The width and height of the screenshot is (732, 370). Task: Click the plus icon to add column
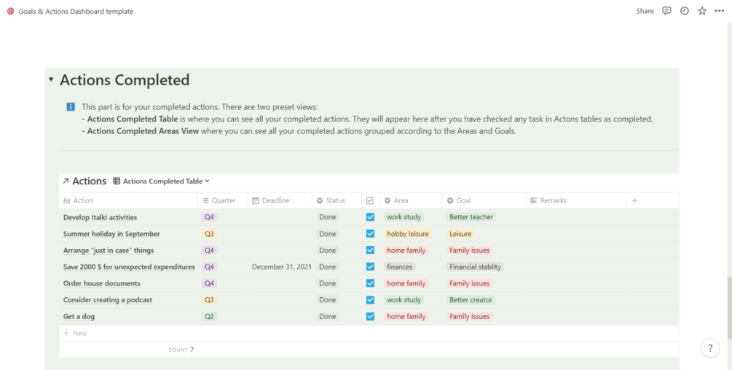click(x=634, y=200)
